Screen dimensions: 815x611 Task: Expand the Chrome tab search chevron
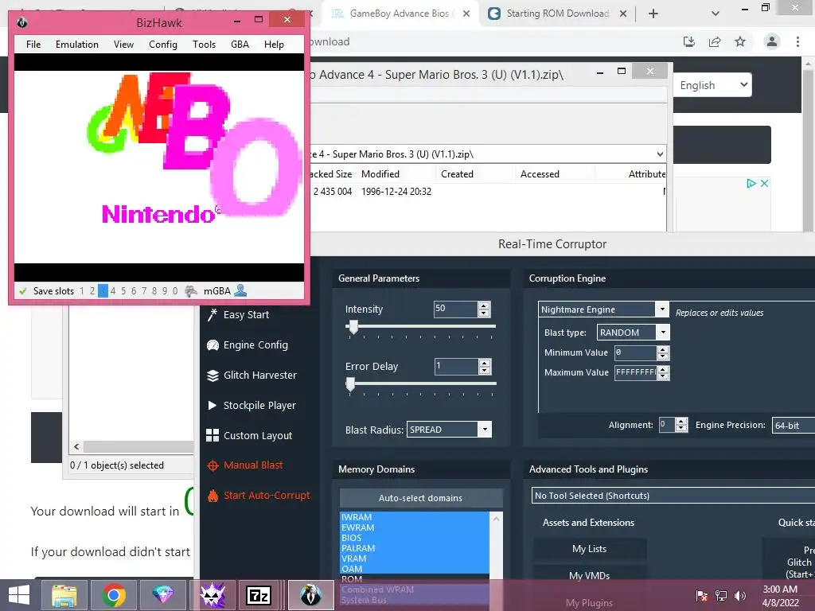[716, 14]
